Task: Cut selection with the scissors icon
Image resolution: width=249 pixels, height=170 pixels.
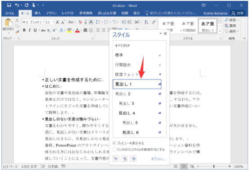Action: [17, 20]
